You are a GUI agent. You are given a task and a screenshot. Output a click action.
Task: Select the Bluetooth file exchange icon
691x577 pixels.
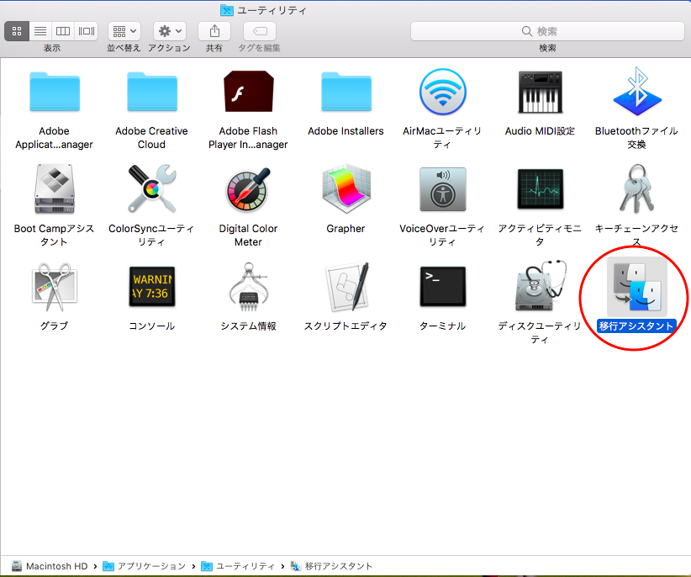click(x=636, y=93)
